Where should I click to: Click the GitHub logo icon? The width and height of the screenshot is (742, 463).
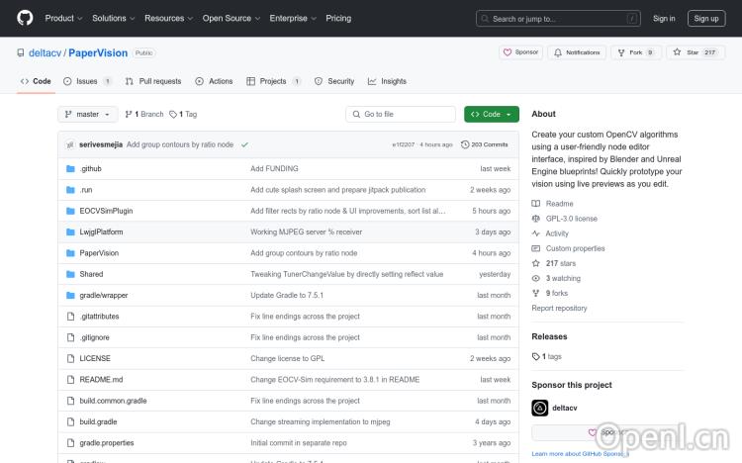25,18
